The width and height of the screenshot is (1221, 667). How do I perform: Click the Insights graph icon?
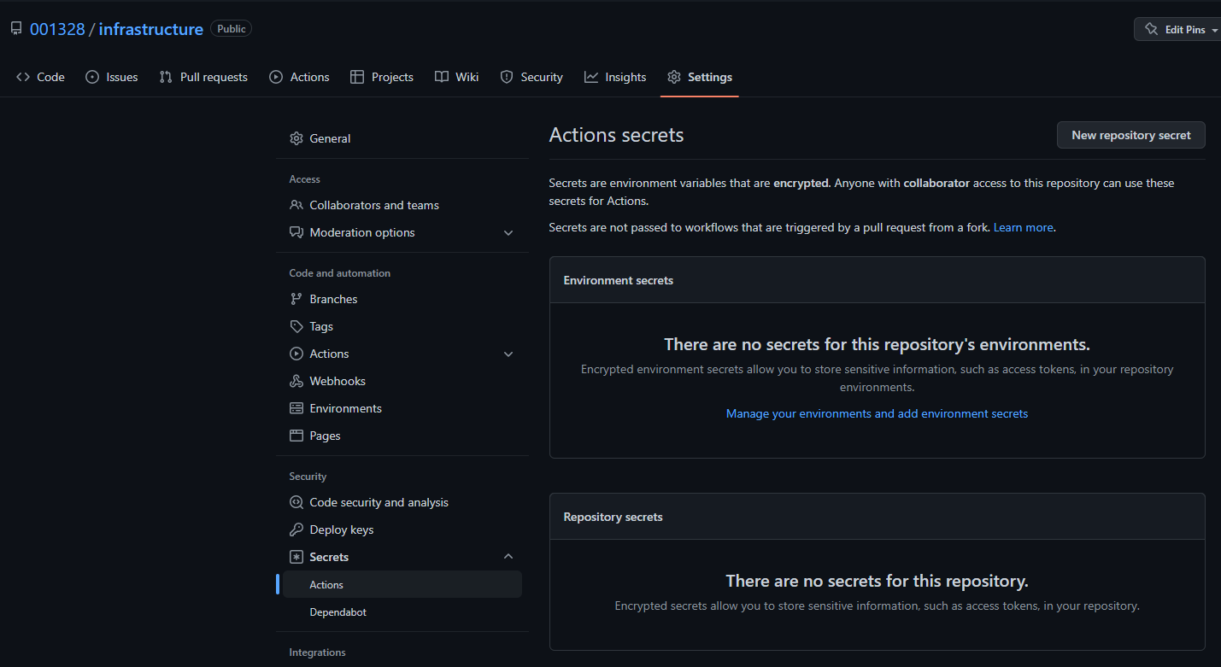(591, 77)
